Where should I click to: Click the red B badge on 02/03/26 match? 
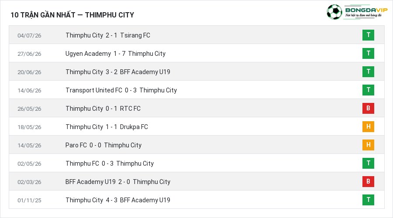click(x=368, y=181)
